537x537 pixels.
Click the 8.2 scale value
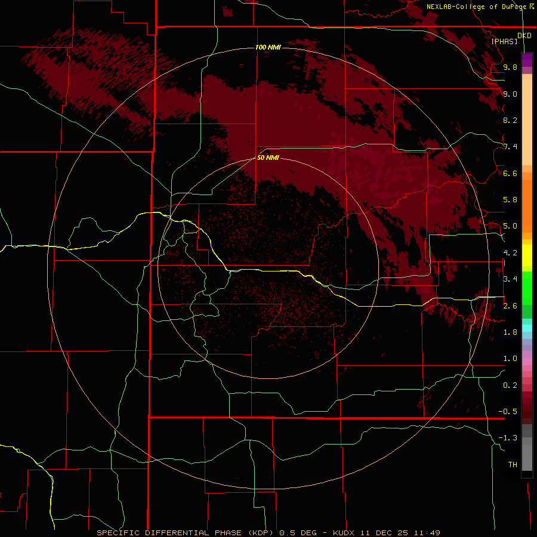[510, 120]
